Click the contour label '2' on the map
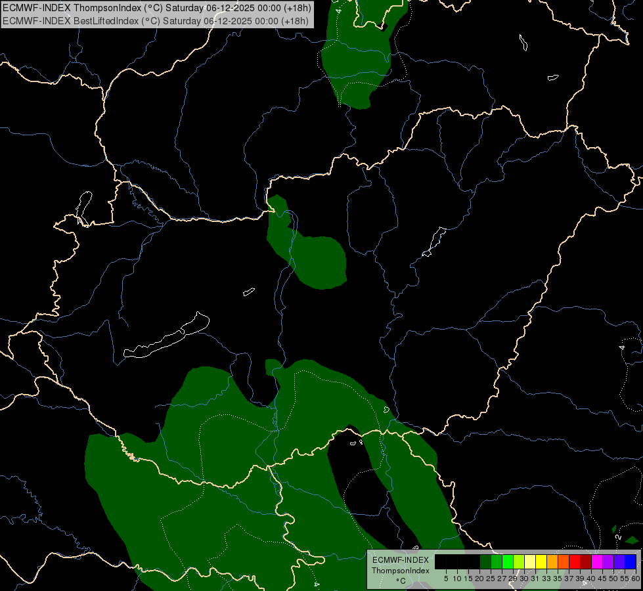 click(619, 537)
